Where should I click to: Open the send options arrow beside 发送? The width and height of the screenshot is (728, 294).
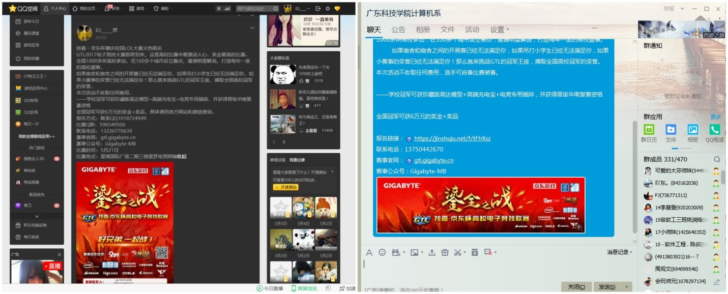[626, 287]
